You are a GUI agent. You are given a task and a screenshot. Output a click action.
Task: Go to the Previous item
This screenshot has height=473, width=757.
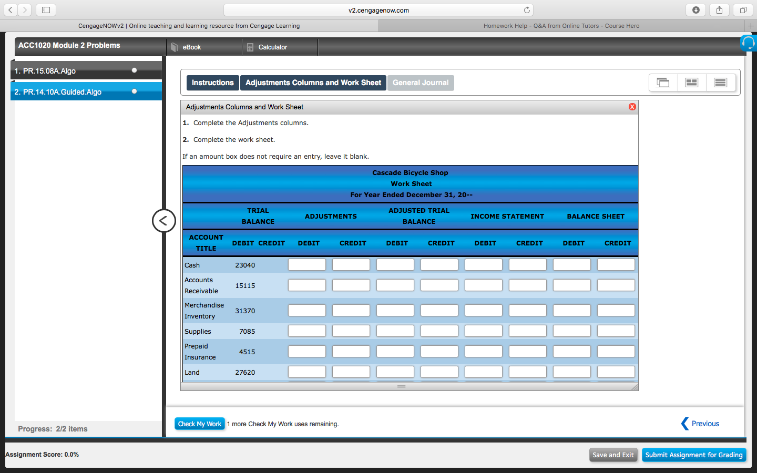700,424
